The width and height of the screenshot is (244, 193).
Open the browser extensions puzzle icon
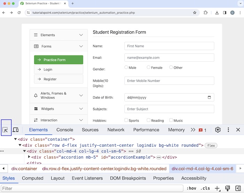(206, 13)
